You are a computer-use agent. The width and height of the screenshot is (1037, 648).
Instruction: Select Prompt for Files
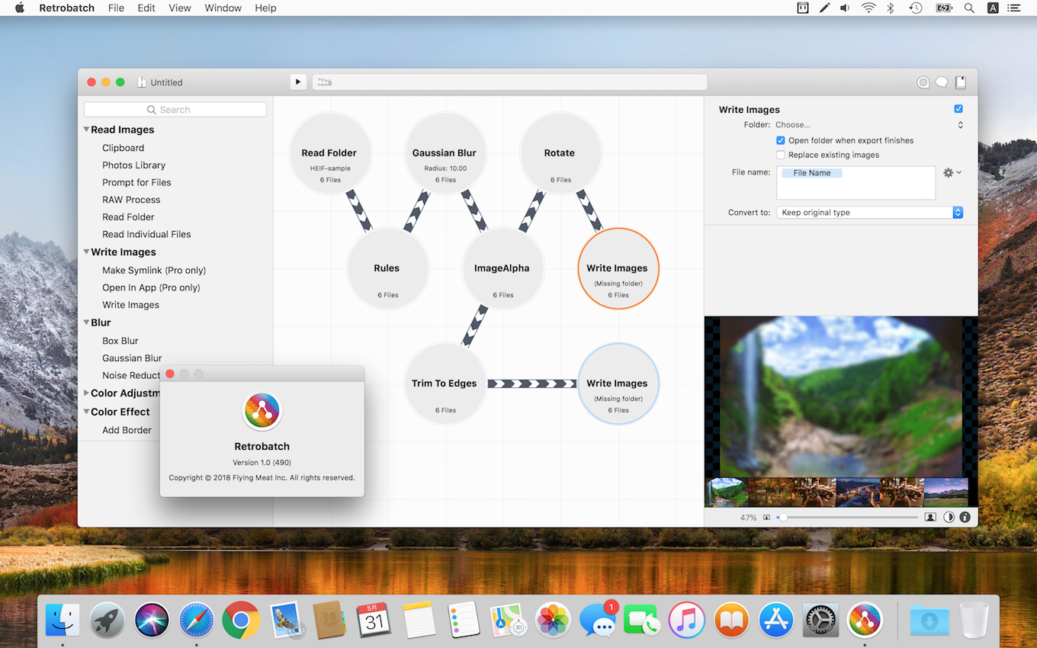136,182
